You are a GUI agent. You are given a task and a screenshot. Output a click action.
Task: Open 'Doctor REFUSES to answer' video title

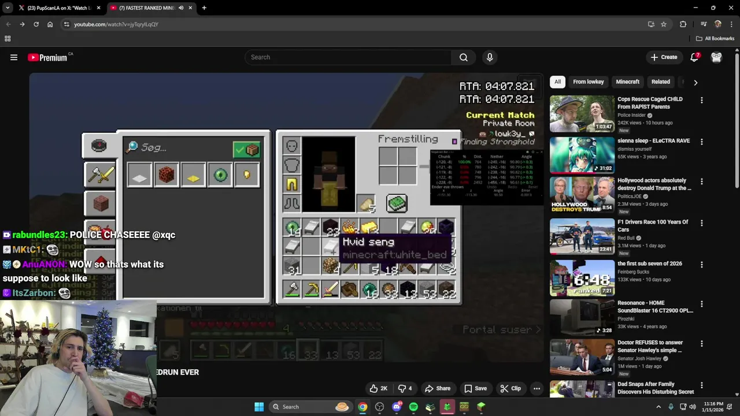point(650,346)
